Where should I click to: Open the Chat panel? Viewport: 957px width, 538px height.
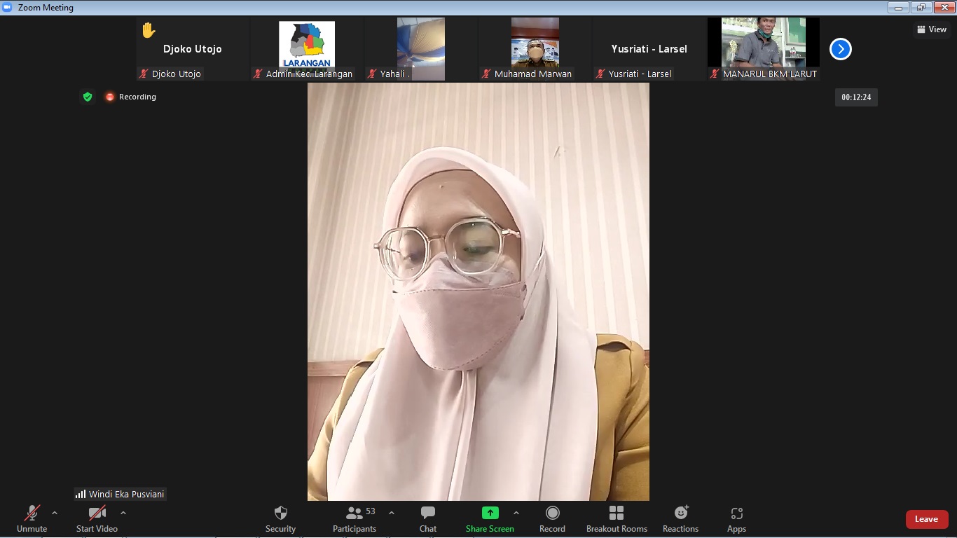click(427, 519)
